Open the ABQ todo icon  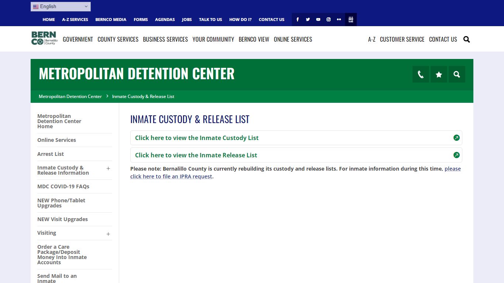tap(351, 20)
